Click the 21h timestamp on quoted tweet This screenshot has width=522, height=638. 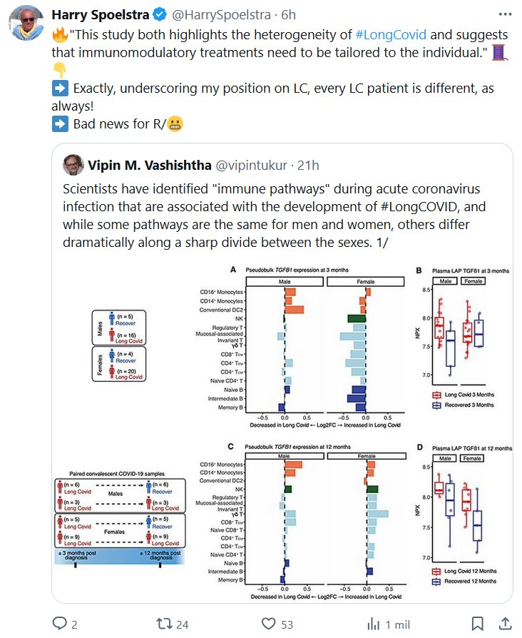(307, 166)
